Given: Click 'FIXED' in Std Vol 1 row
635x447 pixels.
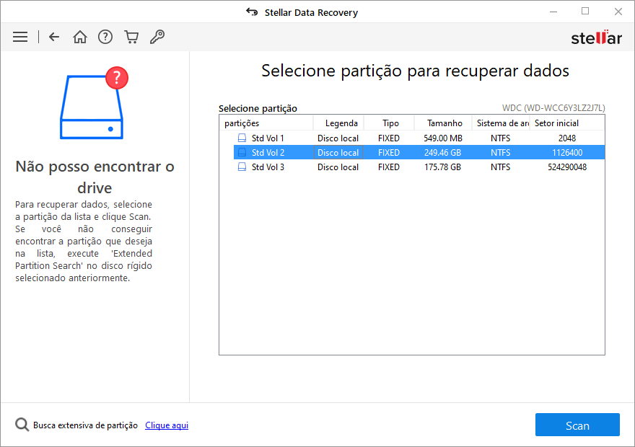Looking at the screenshot, I should [389, 138].
